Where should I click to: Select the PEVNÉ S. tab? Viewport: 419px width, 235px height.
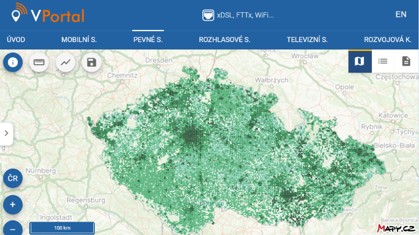tap(148, 40)
